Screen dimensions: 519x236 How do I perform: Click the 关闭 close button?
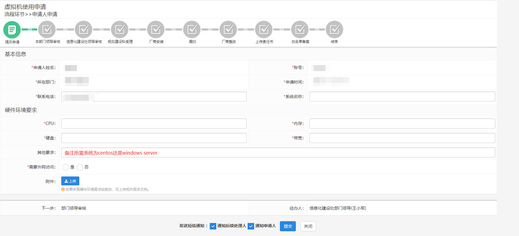click(x=308, y=226)
